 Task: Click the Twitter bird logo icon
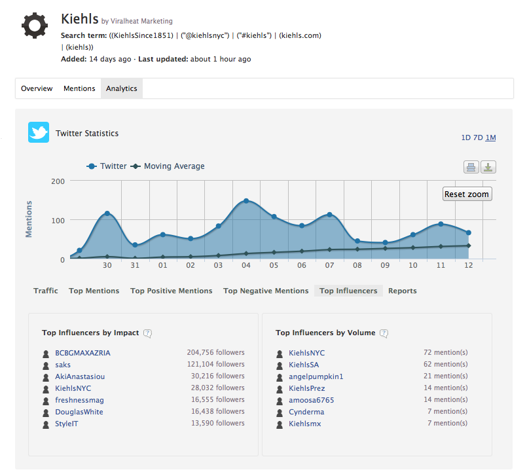click(x=39, y=132)
